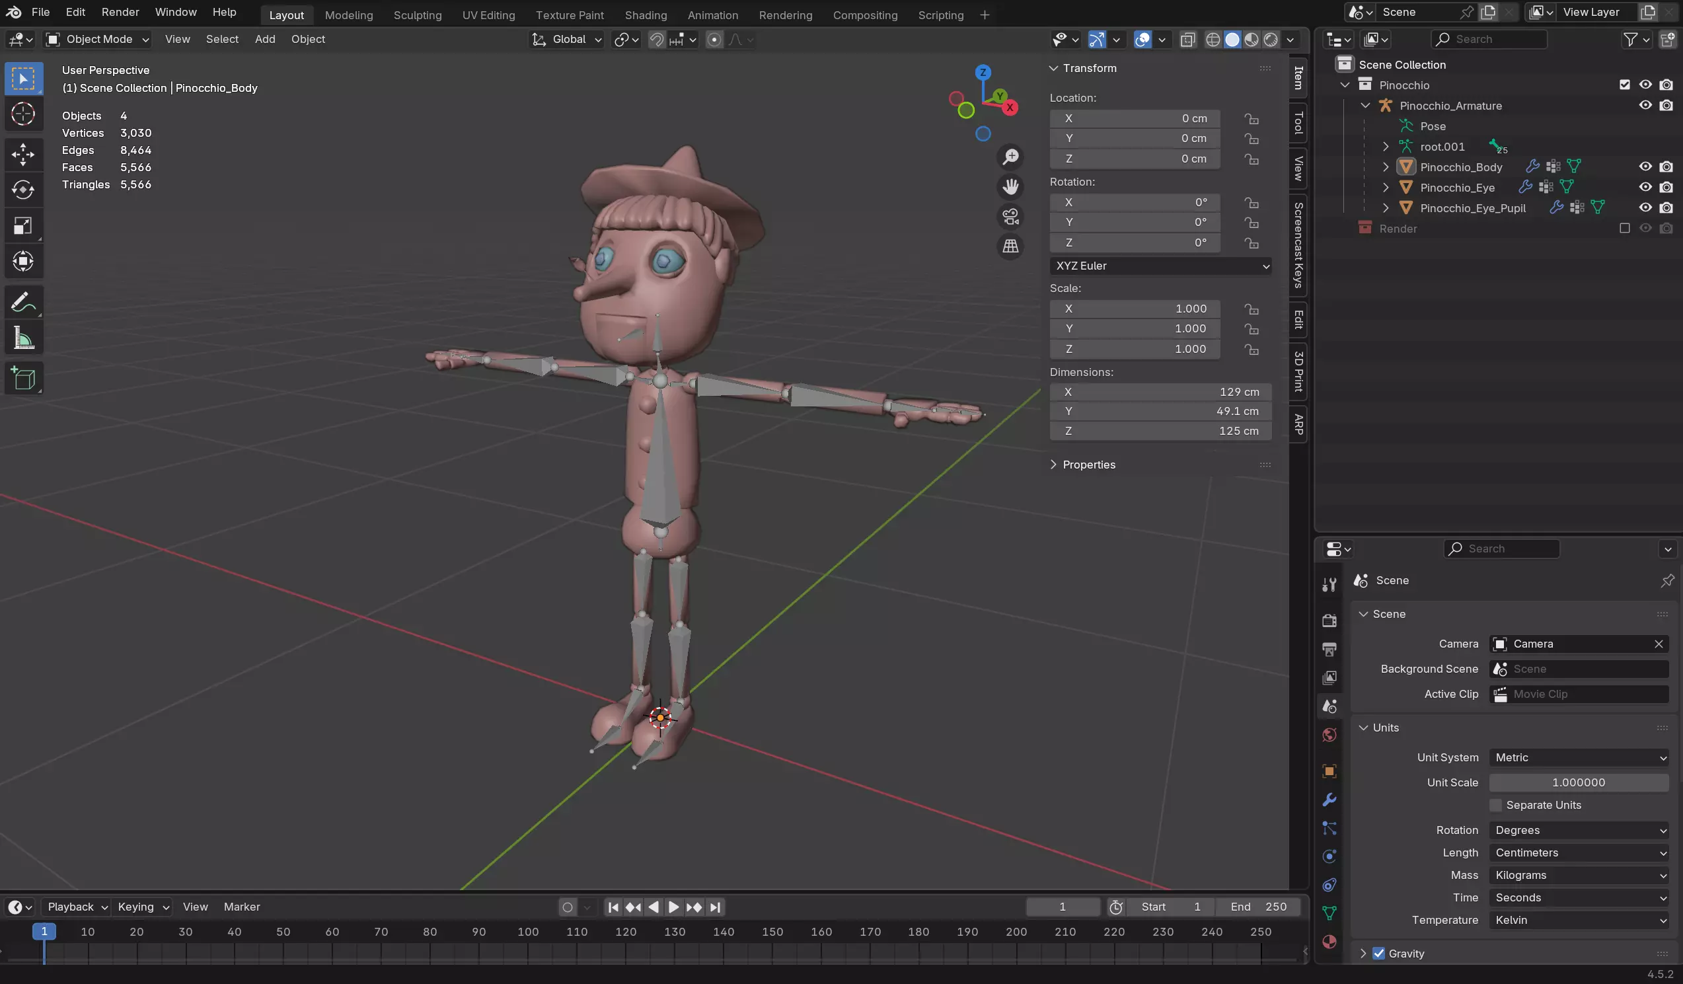This screenshot has height=984, width=1683.
Task: Select the Rotate tool
Action: [x=22, y=190]
